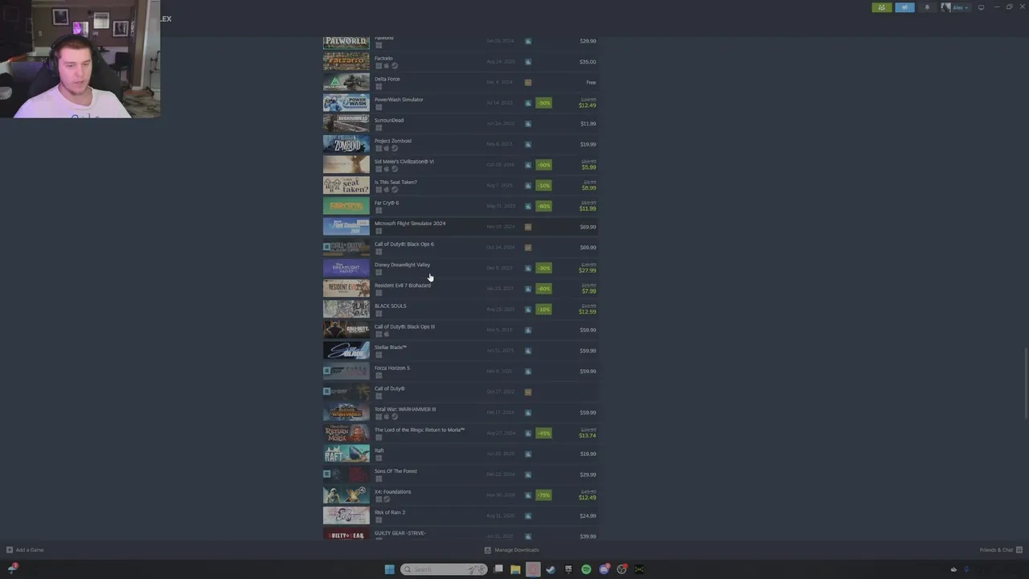Open Spotify from the taskbar
The height and width of the screenshot is (579, 1029).
click(x=586, y=569)
